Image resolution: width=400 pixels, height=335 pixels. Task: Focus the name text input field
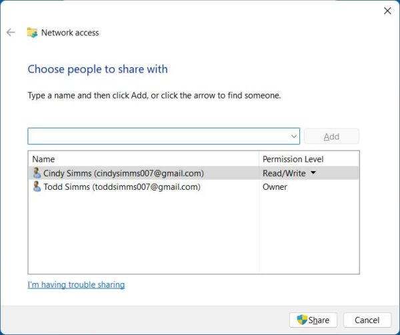tap(158, 137)
